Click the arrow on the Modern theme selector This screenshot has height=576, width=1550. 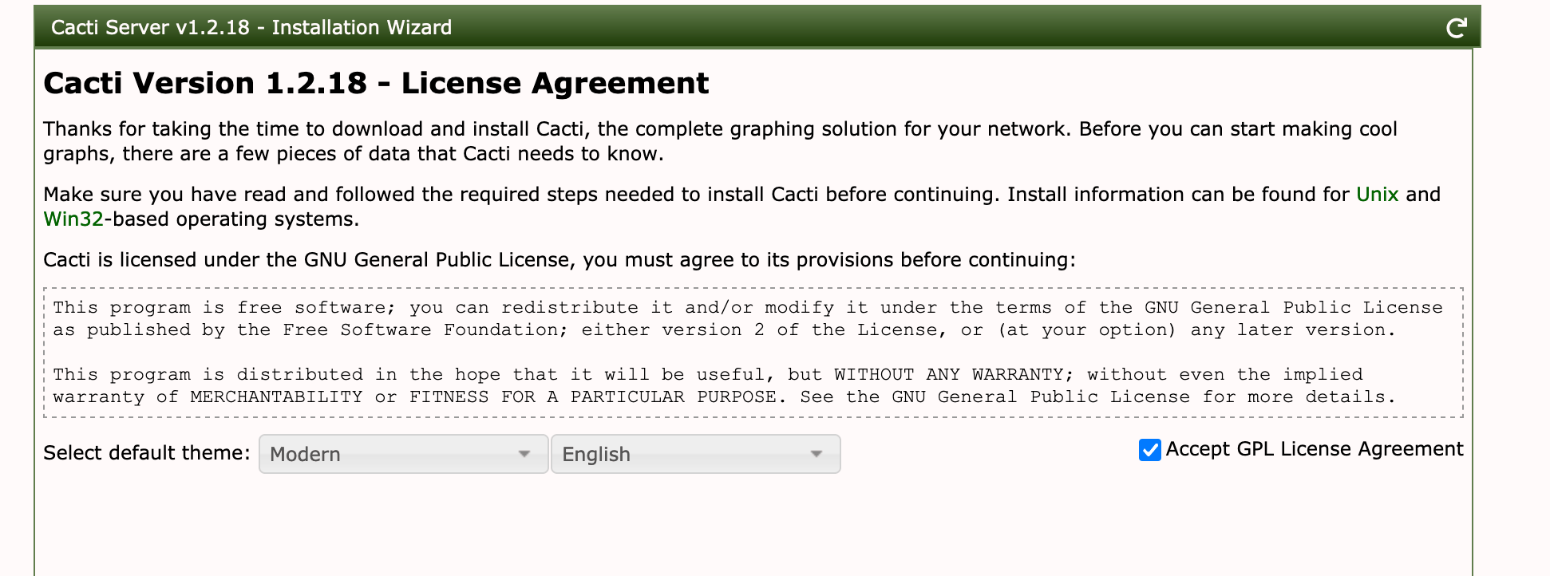tap(524, 454)
